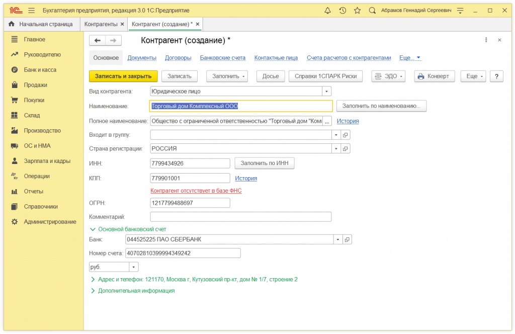Click Контрагент отсутствует в базе ФНС link
515x334 pixels.
click(196, 191)
